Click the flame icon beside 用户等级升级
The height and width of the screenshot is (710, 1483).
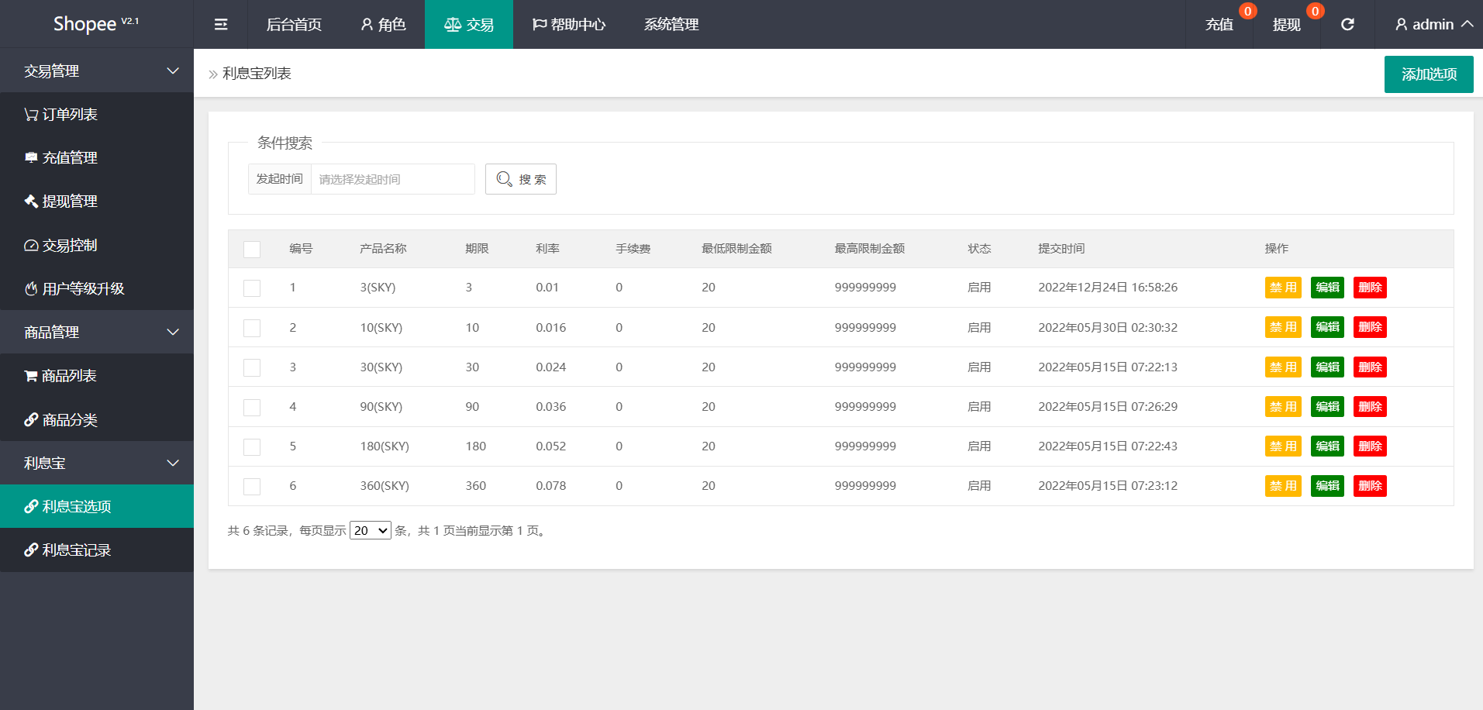click(31, 289)
